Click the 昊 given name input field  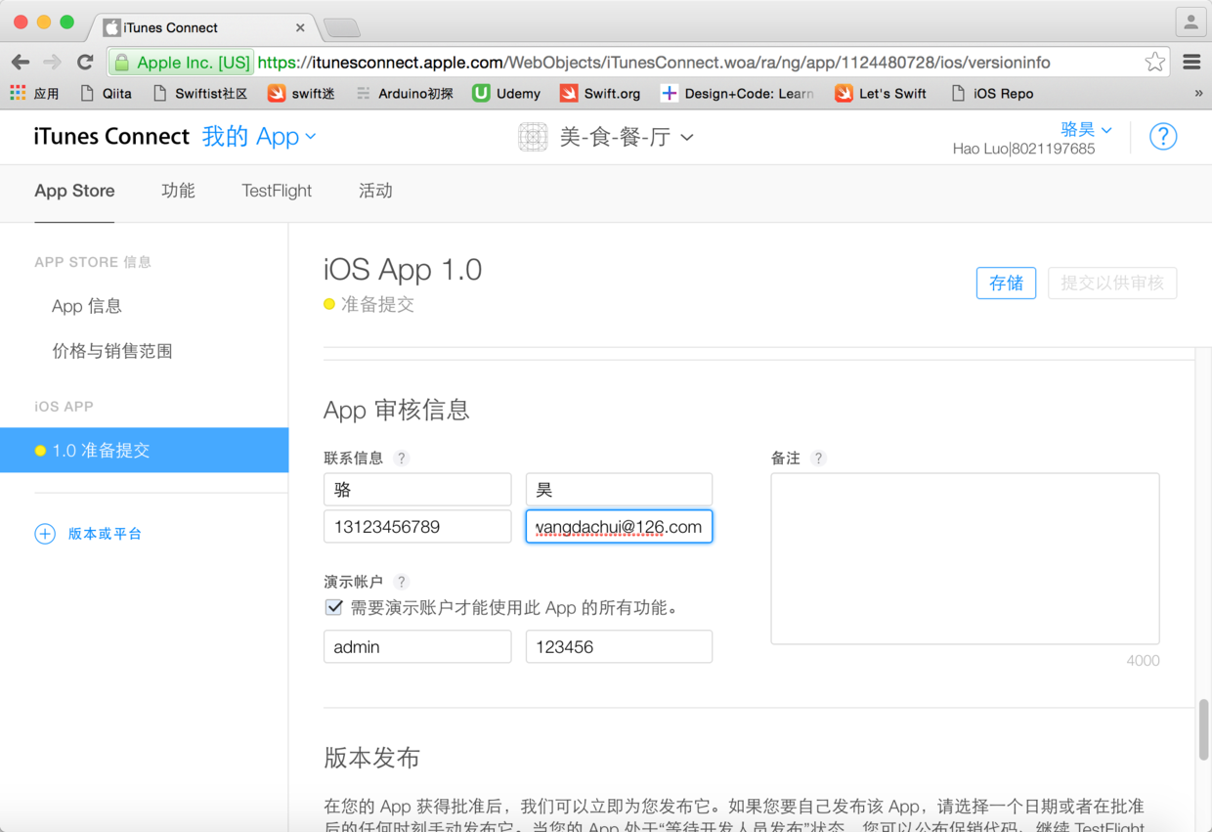619,490
